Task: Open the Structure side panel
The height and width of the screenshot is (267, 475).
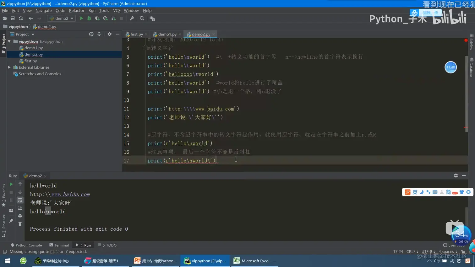Action: pyautogui.click(x=4, y=226)
